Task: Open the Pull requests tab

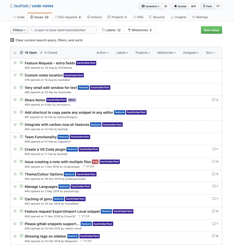Action: 68,17
